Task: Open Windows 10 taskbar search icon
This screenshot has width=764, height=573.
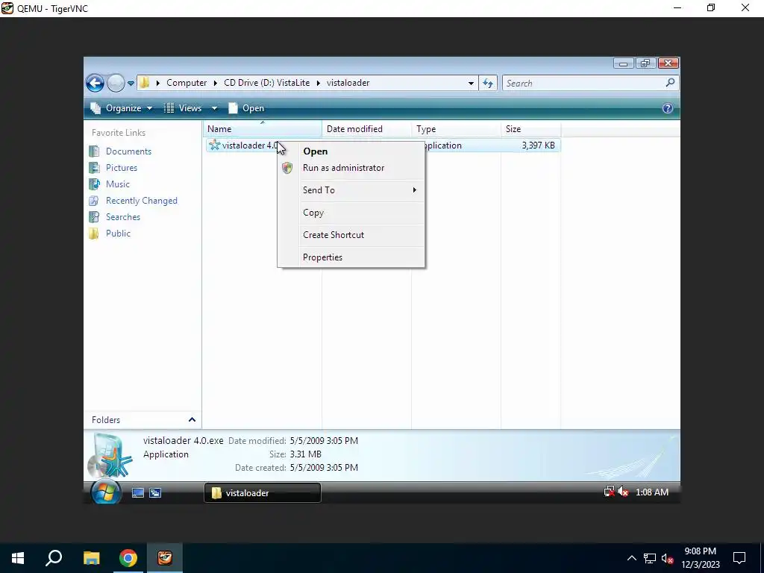Action: [54, 558]
